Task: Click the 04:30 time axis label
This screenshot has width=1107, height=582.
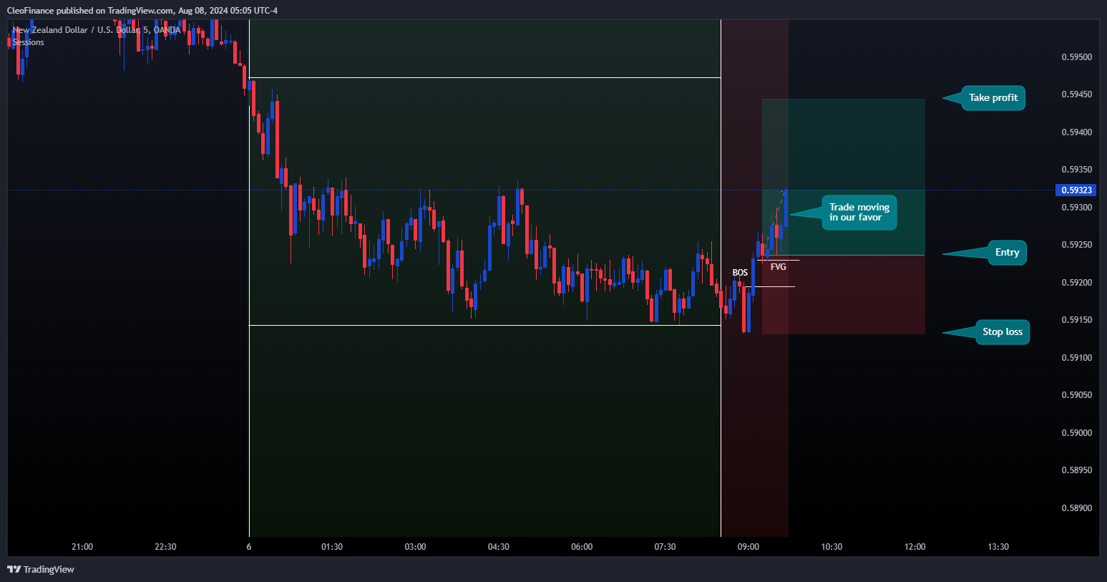Action: pyautogui.click(x=499, y=547)
